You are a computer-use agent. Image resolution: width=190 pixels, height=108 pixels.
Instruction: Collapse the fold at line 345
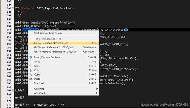click(x=13, y=8)
